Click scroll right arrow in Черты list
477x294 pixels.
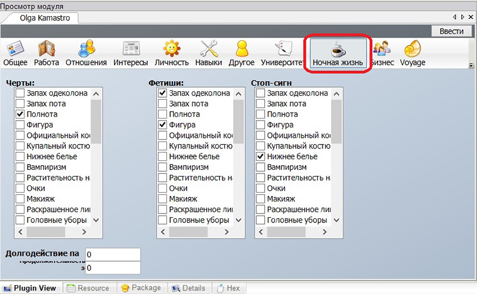tap(84, 232)
